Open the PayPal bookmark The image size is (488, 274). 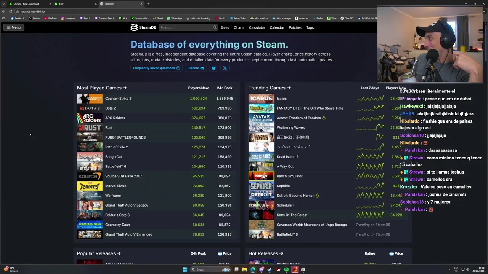[x=318, y=18]
